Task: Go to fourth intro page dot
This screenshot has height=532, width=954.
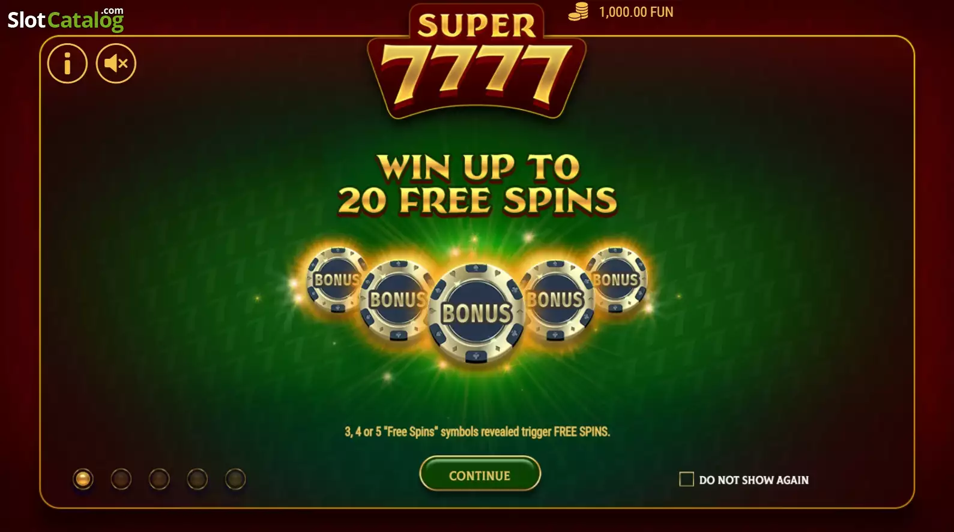Action: (x=197, y=479)
